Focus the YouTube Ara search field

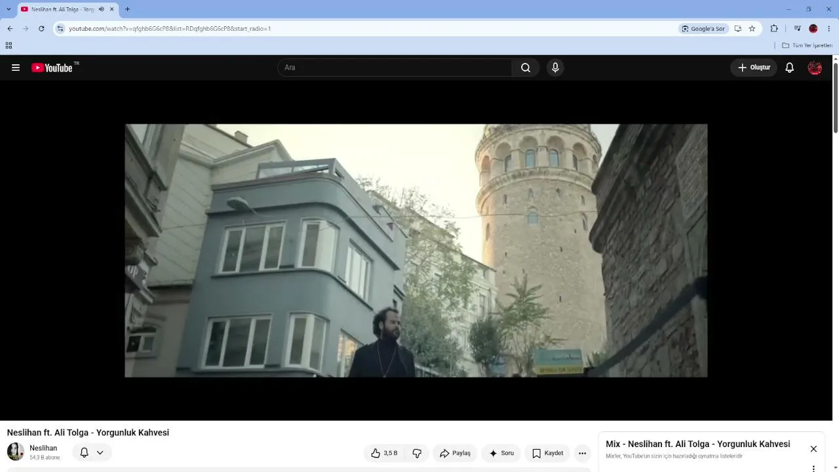click(395, 68)
